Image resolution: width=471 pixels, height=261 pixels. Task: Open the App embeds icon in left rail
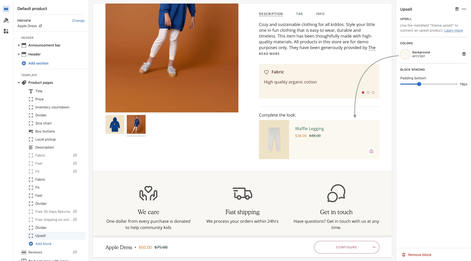pyautogui.click(x=6, y=31)
